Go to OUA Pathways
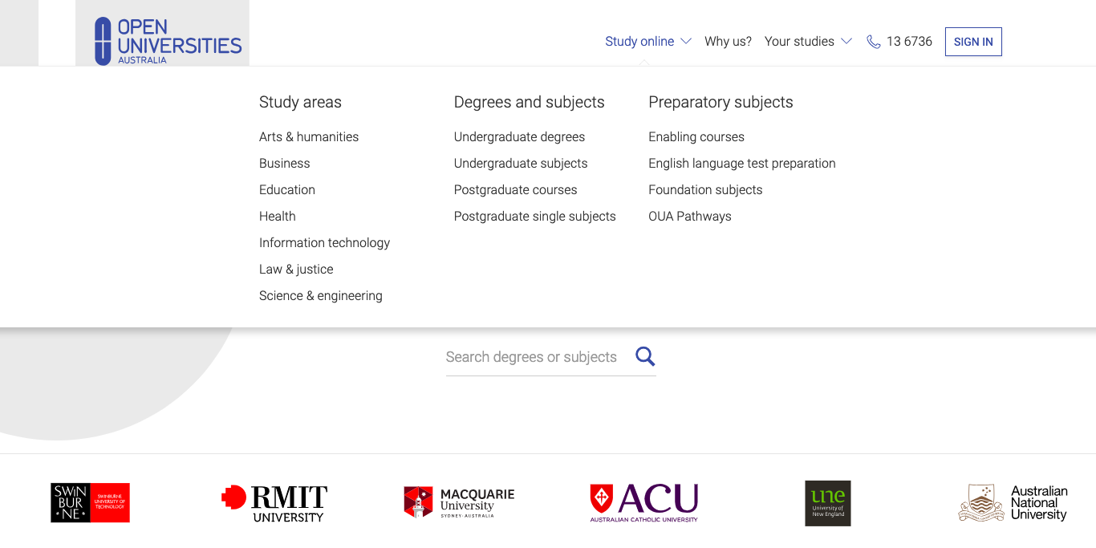The image size is (1096, 548). (690, 217)
